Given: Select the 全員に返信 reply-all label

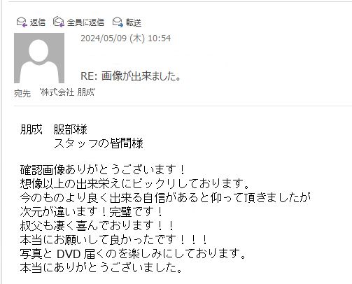Looking at the screenshot, I should coord(85,22).
